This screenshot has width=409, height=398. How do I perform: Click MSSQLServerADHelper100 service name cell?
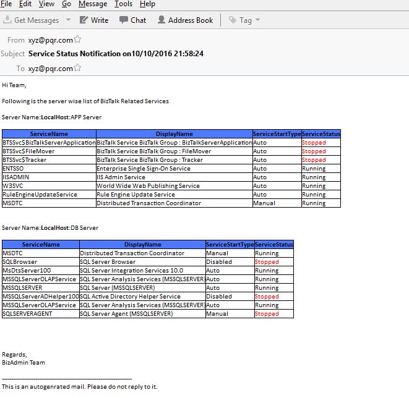pyautogui.click(x=41, y=296)
